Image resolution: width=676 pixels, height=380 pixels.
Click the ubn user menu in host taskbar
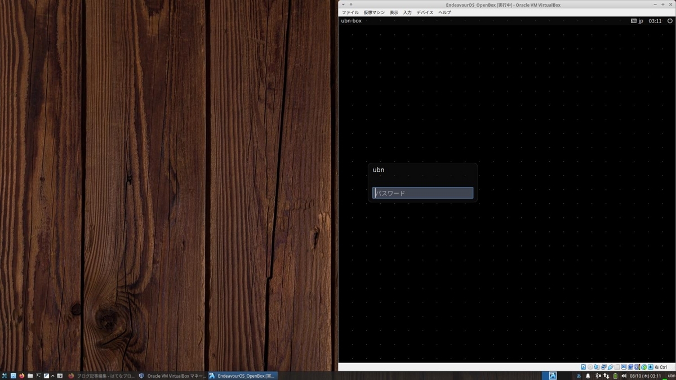pos(671,376)
